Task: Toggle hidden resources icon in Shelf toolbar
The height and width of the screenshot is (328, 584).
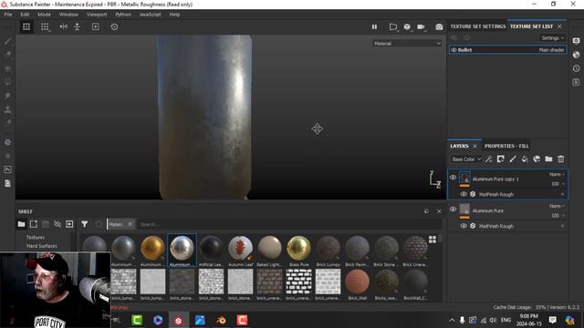Action: [57, 224]
